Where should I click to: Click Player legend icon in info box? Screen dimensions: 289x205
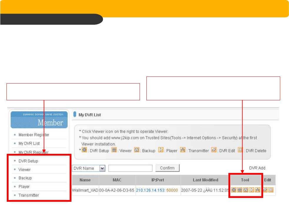[161, 150]
